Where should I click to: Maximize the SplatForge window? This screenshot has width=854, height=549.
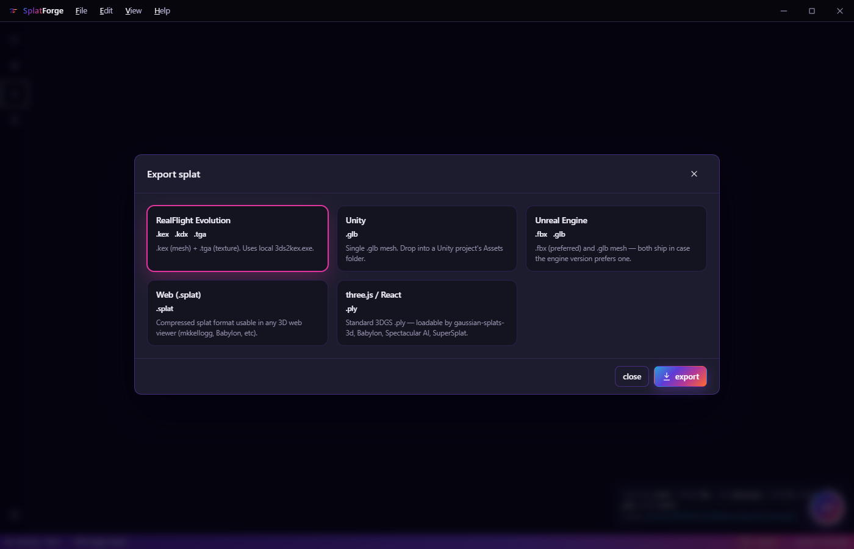tap(812, 11)
